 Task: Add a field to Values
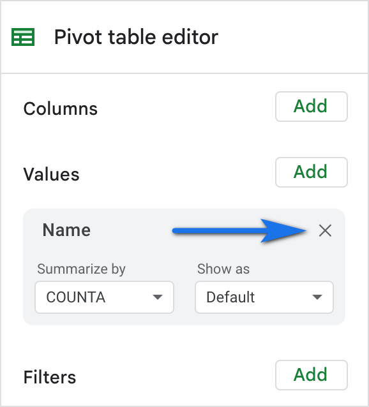click(312, 172)
